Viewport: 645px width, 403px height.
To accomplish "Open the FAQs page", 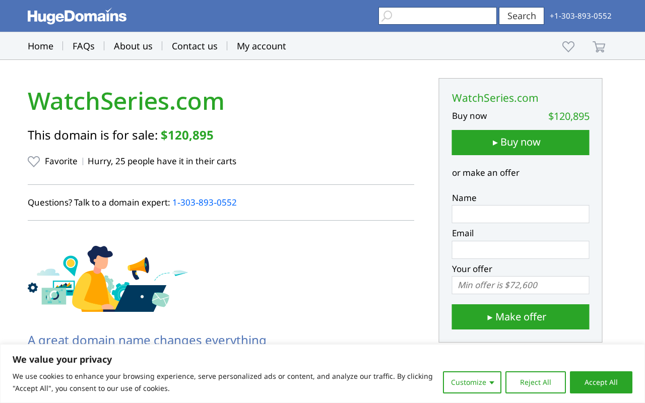I will pos(84,46).
